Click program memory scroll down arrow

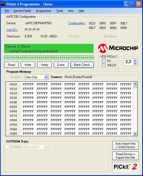(x=135, y=134)
